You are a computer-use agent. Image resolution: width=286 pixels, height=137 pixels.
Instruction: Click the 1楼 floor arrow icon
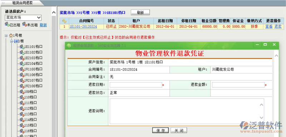click(x=16, y=41)
